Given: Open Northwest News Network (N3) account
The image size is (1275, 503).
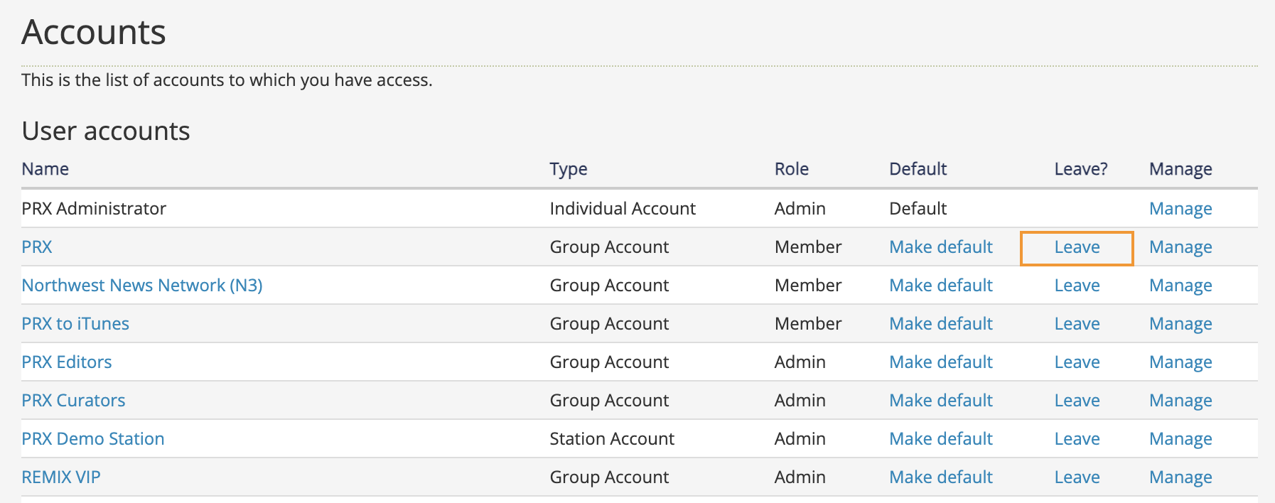Looking at the screenshot, I should 142,285.
